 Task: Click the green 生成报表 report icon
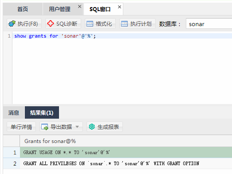tap(92, 127)
